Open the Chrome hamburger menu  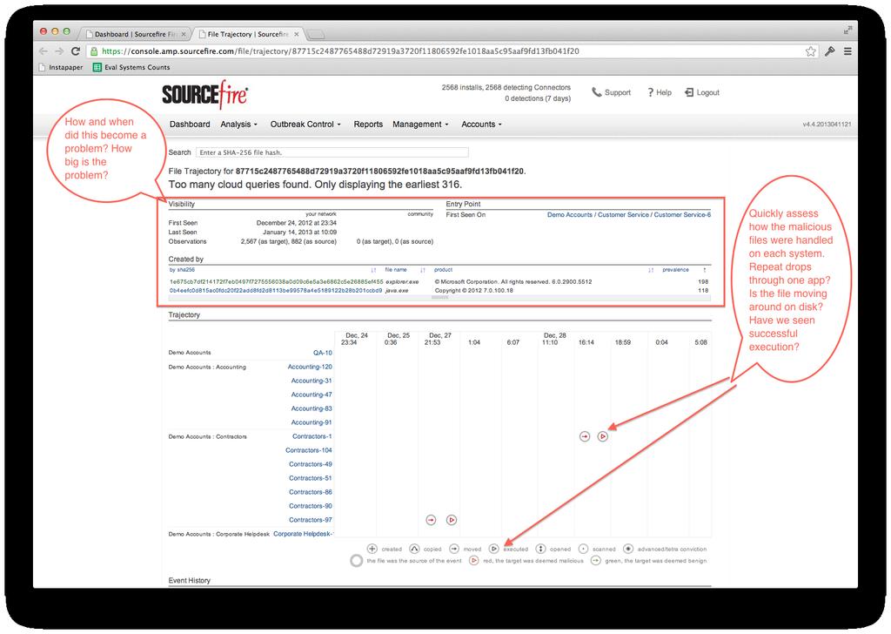847,51
